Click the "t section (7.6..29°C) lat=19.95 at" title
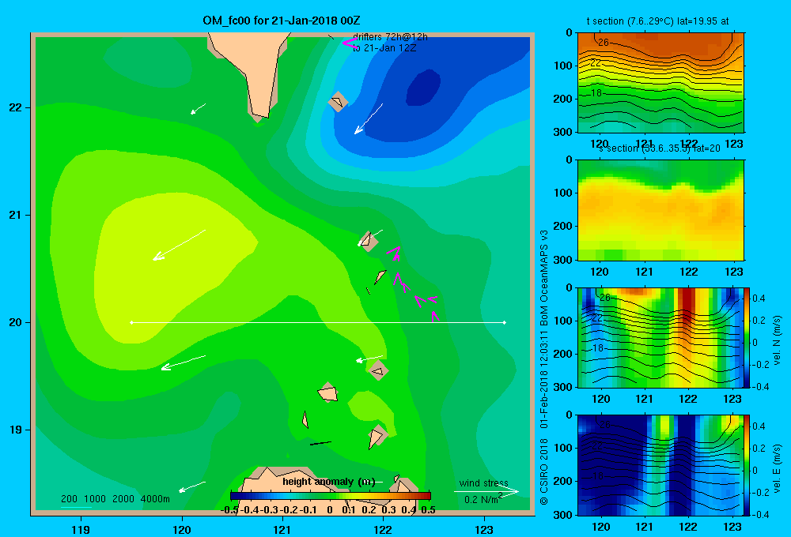The width and height of the screenshot is (791, 537). click(657, 21)
